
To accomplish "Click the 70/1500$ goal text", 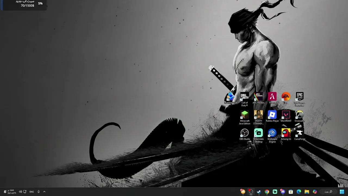I will click(27, 5).
